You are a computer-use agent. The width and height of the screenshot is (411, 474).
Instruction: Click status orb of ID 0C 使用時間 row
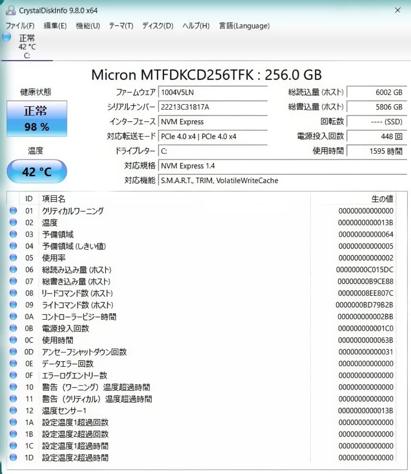(x=13, y=340)
